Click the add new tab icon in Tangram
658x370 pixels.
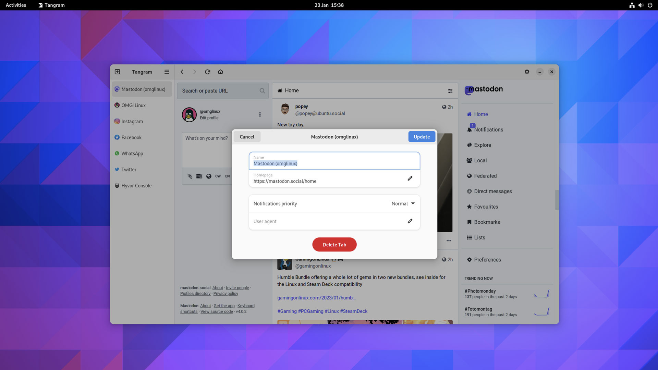click(118, 72)
